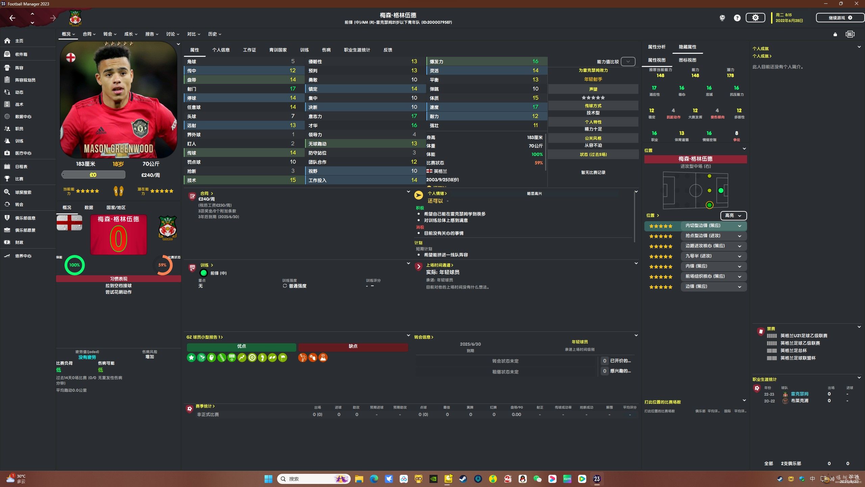Image resolution: width=865 pixels, height=487 pixels.
Task: Open the 雷克瑟姆 club career link
Action: (x=799, y=394)
